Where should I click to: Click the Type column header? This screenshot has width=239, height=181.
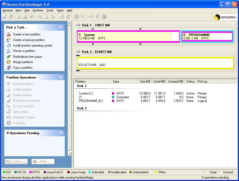click(x=124, y=81)
